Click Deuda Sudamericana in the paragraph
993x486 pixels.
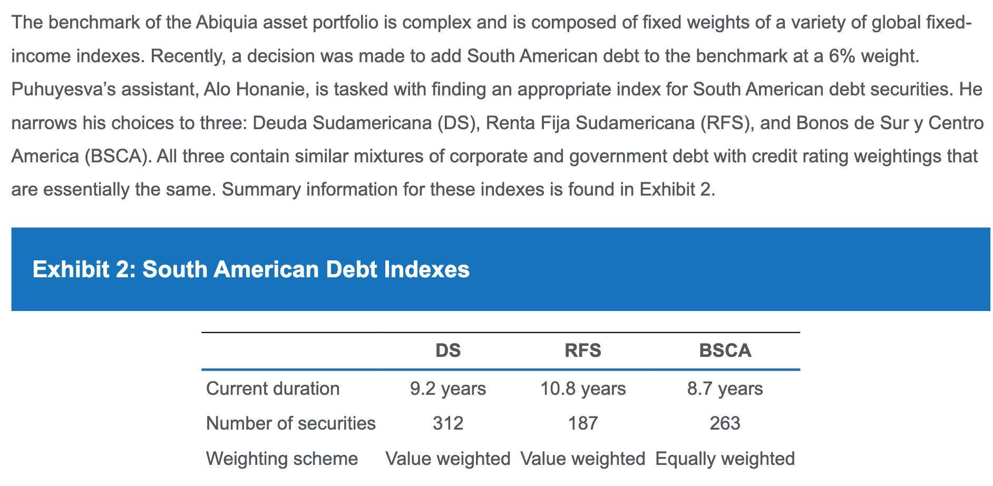click(342, 123)
